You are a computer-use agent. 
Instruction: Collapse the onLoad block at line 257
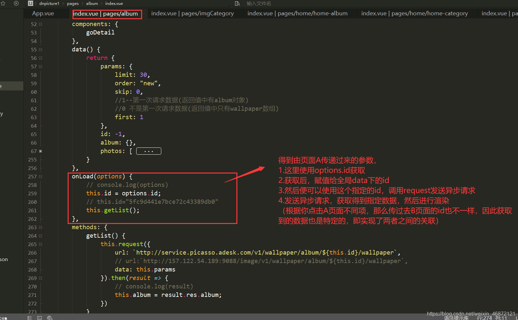tap(41, 176)
